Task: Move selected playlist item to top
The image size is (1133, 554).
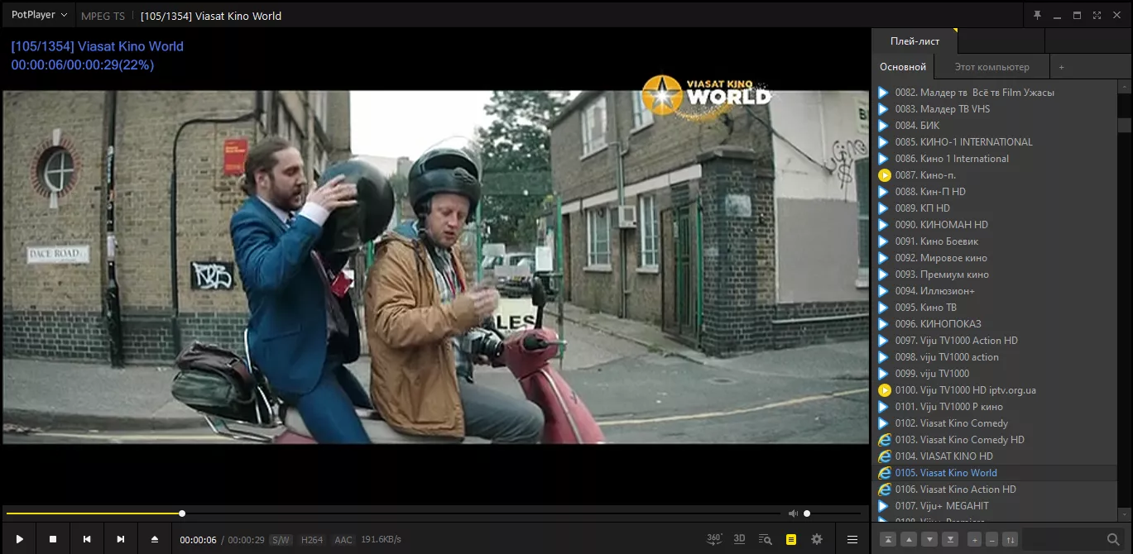Action: tap(887, 539)
